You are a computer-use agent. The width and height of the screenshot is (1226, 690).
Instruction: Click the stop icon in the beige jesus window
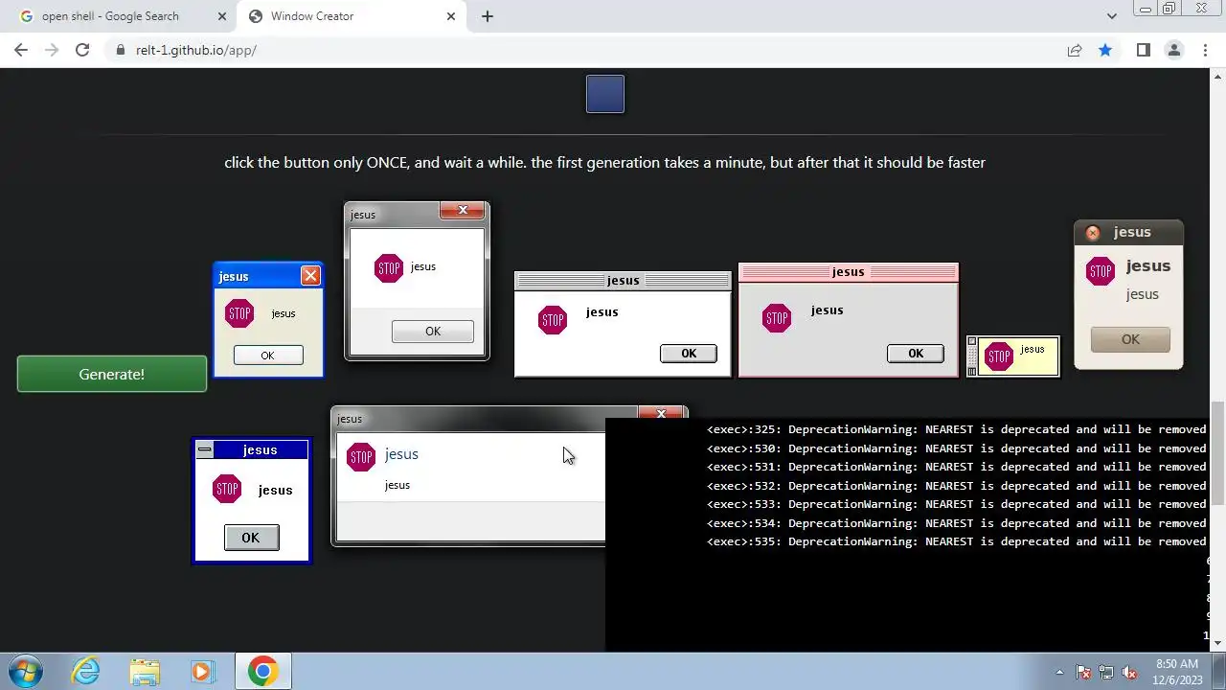click(1101, 271)
